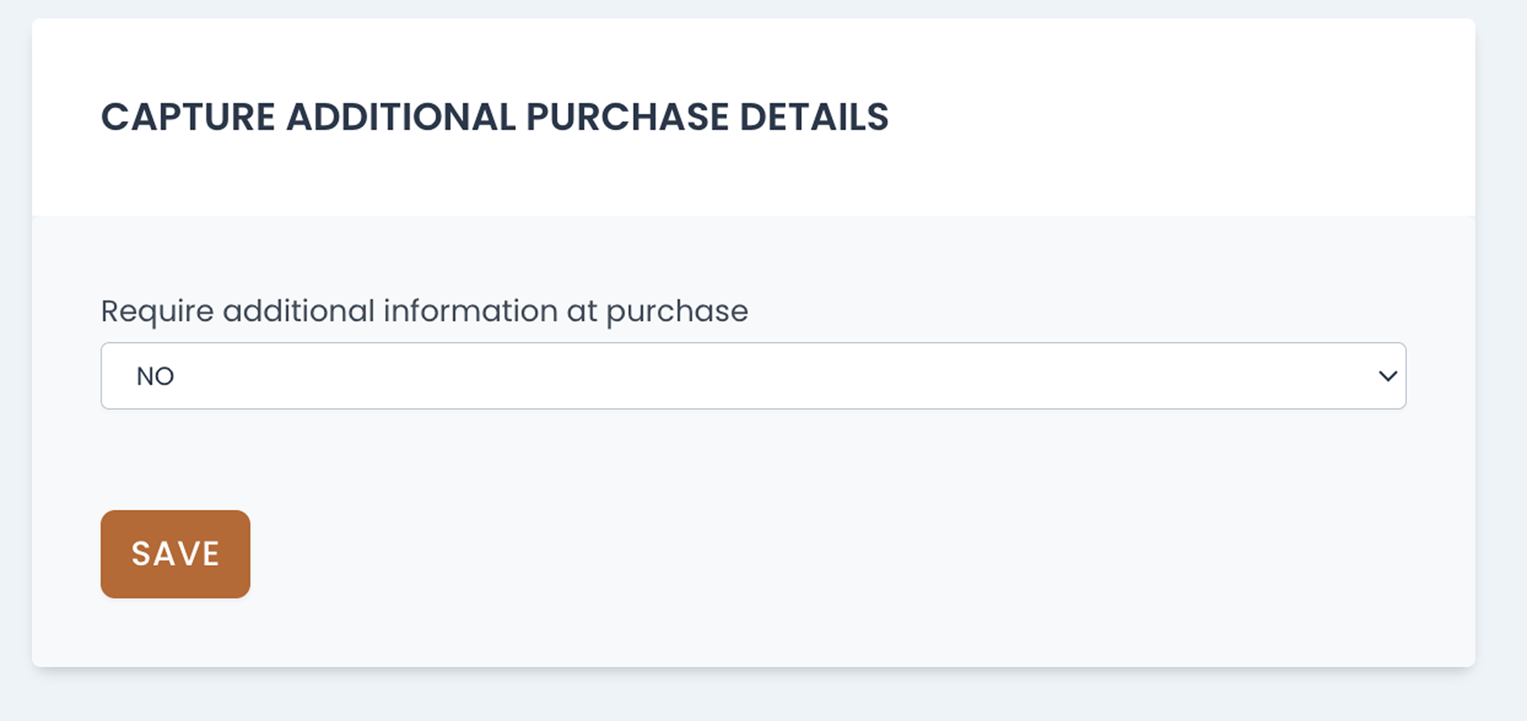Click the word 'Require' in the label
The image size is (1527, 721).
157,311
